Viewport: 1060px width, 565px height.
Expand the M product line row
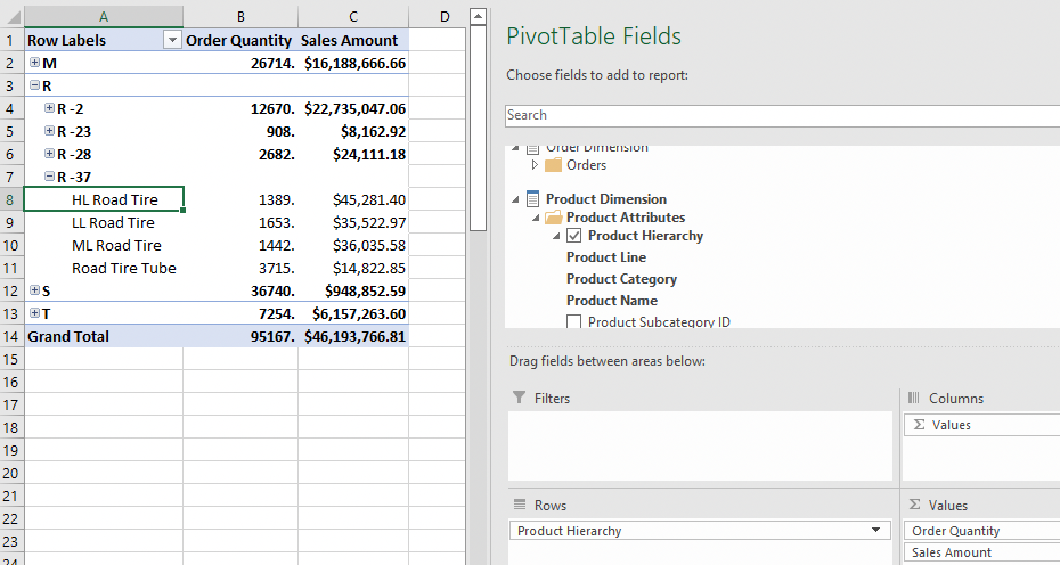(35, 63)
